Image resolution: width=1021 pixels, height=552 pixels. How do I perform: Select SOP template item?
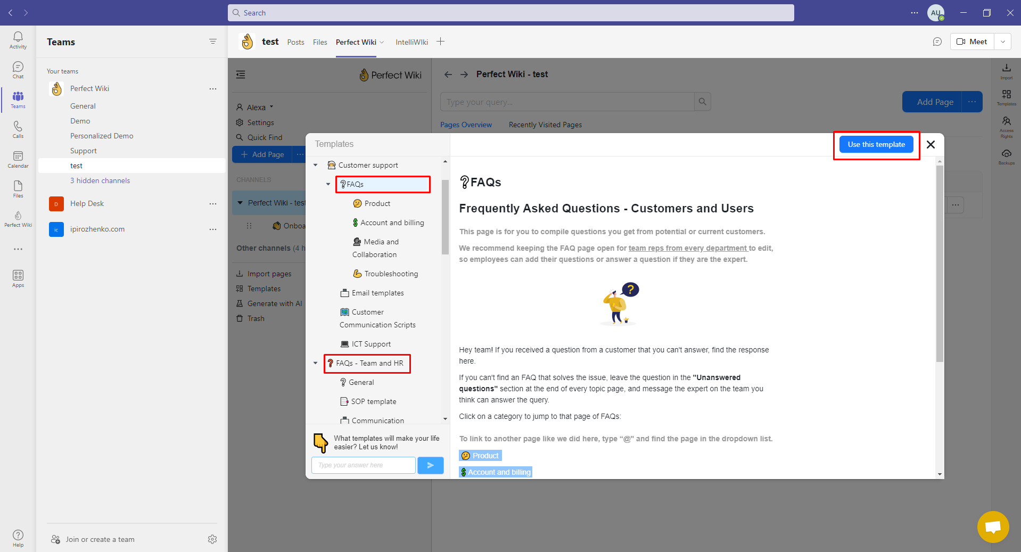tap(368, 401)
